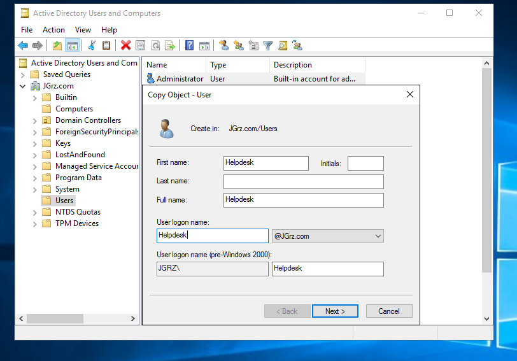Click the Find objects magnifier icon
Viewport: 517px width, 361px height.
coord(283,45)
